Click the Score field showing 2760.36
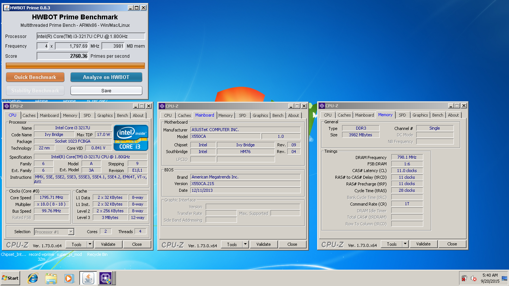509x286 pixels. tap(63, 56)
